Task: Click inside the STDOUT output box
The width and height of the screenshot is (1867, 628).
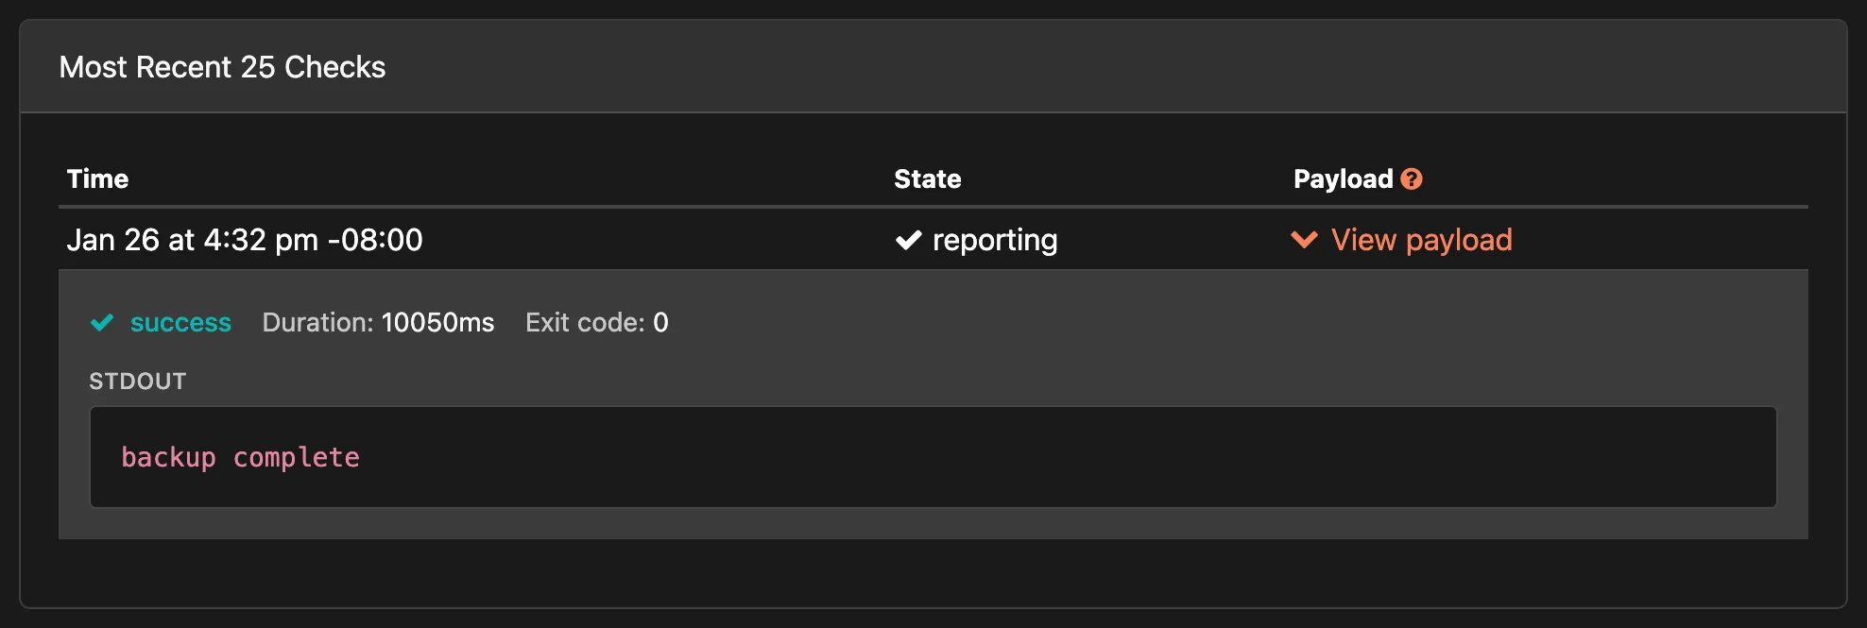Action: point(935,457)
